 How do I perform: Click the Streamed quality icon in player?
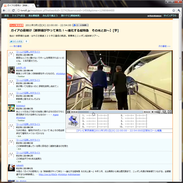[164, 112]
